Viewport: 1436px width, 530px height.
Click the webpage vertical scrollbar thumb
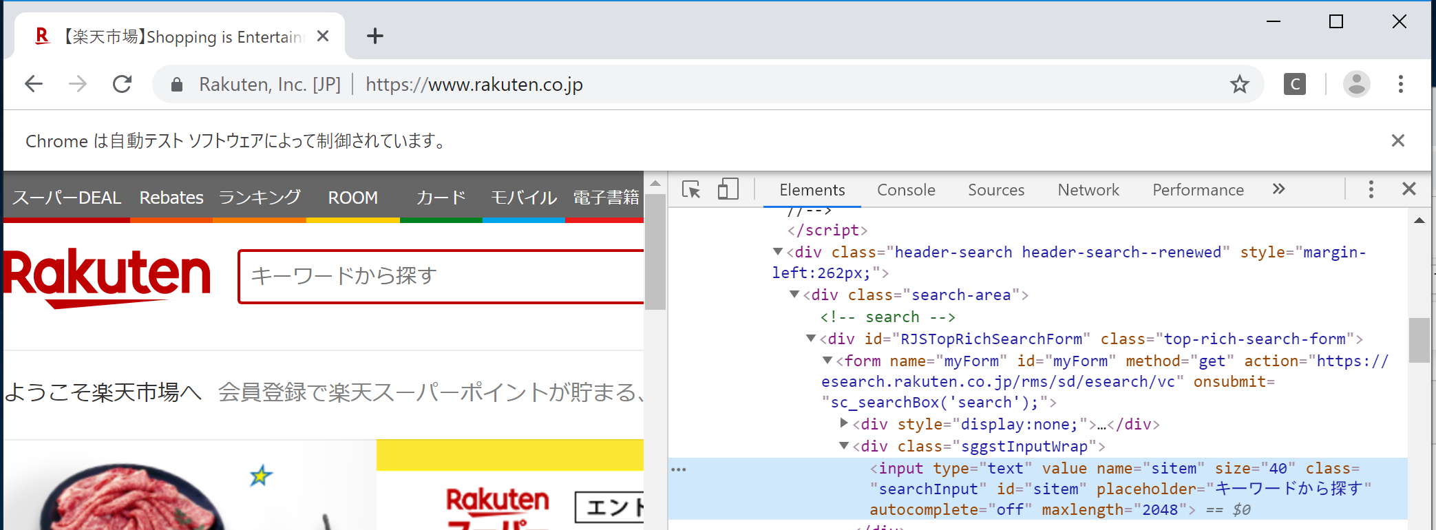coord(655,252)
